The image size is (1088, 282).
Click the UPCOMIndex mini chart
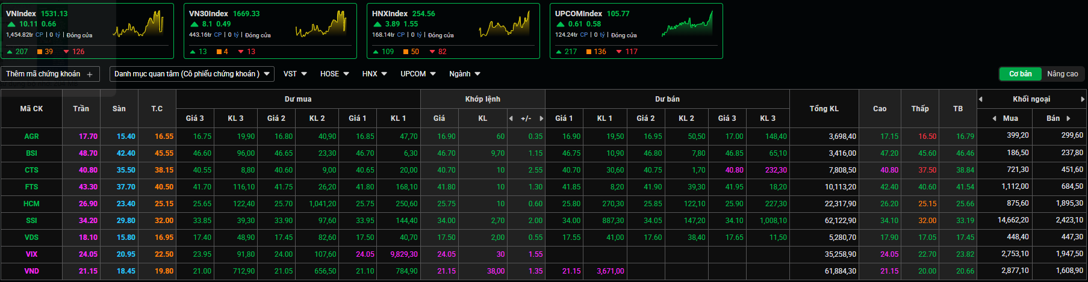(x=687, y=24)
